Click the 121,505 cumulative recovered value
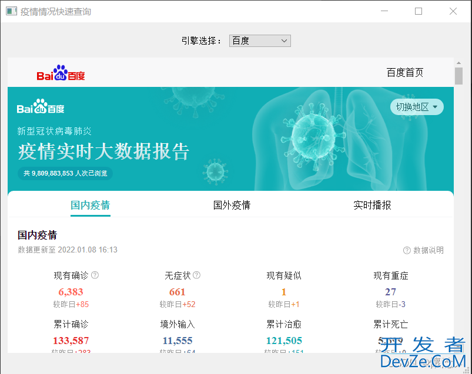This screenshot has width=472, height=374. pos(284,341)
